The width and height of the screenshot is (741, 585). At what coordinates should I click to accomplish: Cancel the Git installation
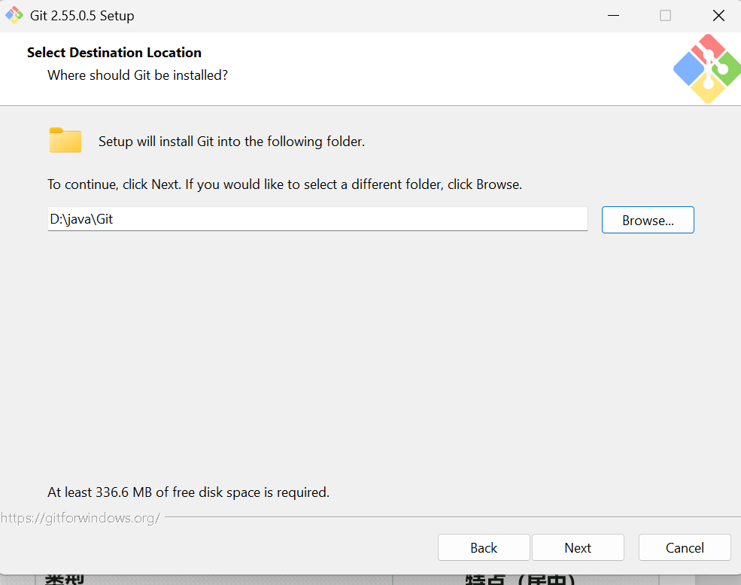click(685, 547)
